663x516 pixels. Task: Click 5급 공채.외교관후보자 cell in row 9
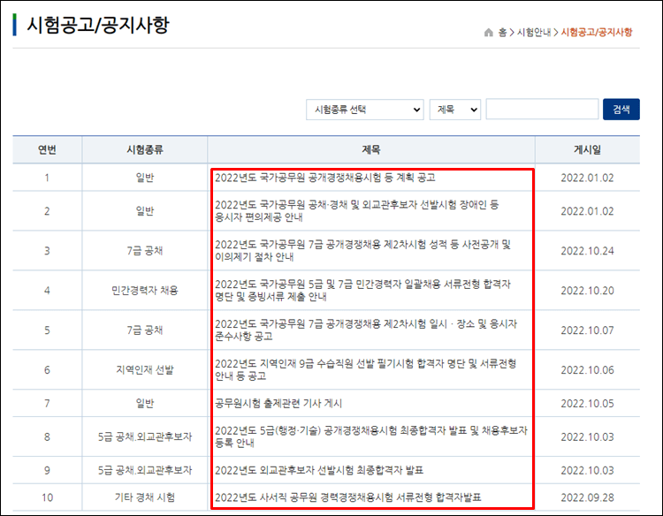145,470
